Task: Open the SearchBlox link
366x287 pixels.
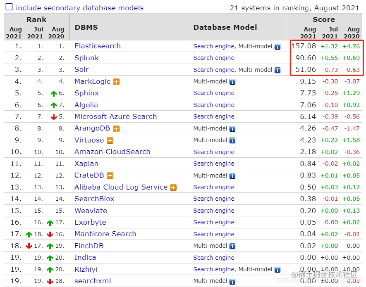Action: pyautogui.click(x=94, y=199)
